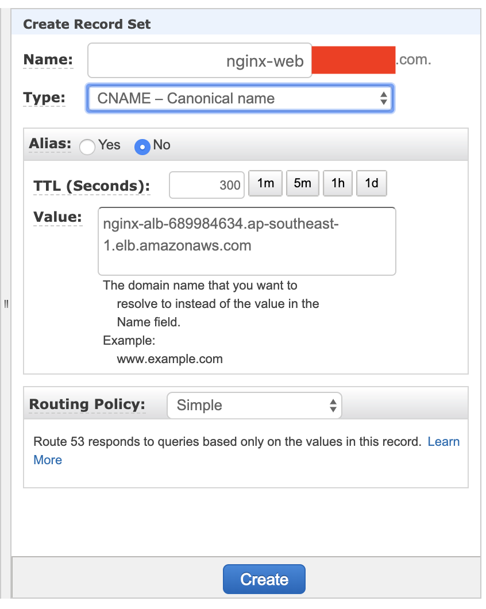Set TTL to 1m preset

tap(265, 183)
